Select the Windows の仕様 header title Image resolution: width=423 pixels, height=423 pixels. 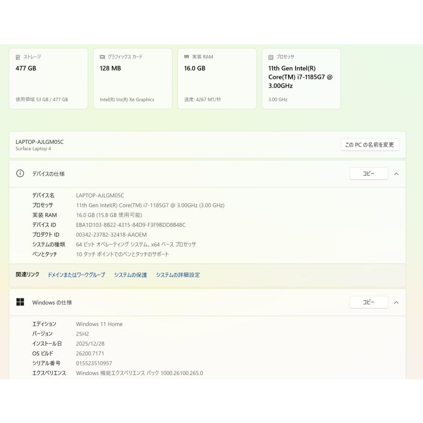(52, 303)
